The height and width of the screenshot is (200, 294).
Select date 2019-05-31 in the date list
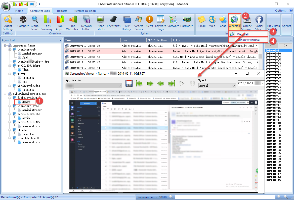(x=273, y=72)
